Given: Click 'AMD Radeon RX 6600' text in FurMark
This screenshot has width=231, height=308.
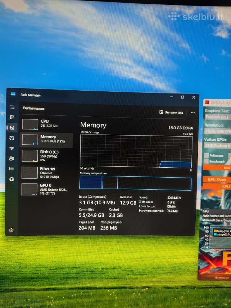Looking at the screenshot, I should [217, 216].
